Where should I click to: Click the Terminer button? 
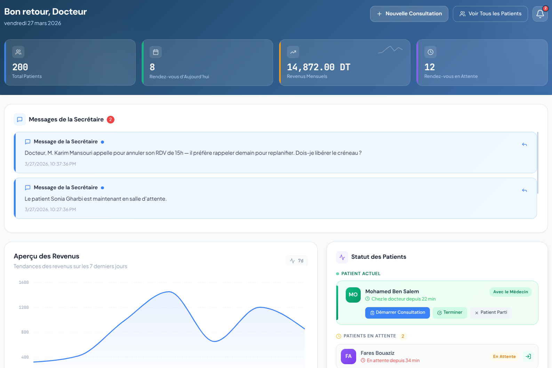(450, 313)
